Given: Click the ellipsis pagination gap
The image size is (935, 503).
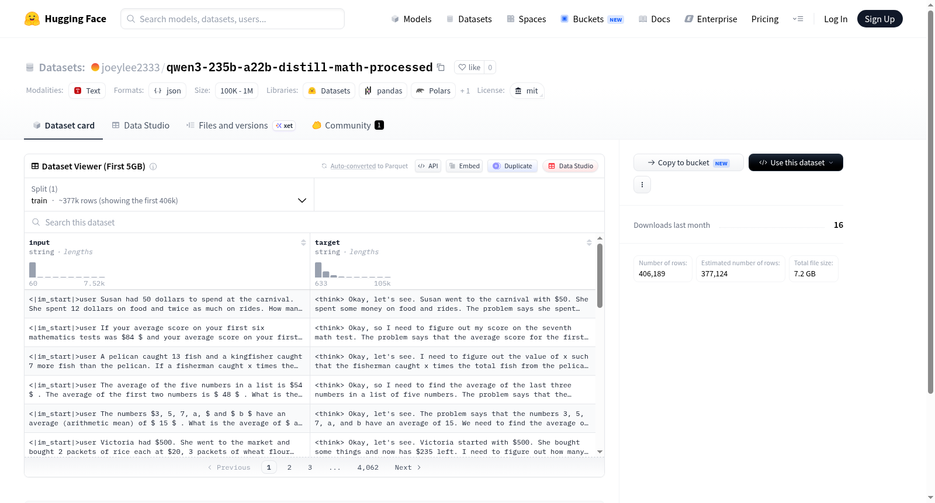Looking at the screenshot, I should 335,468.
